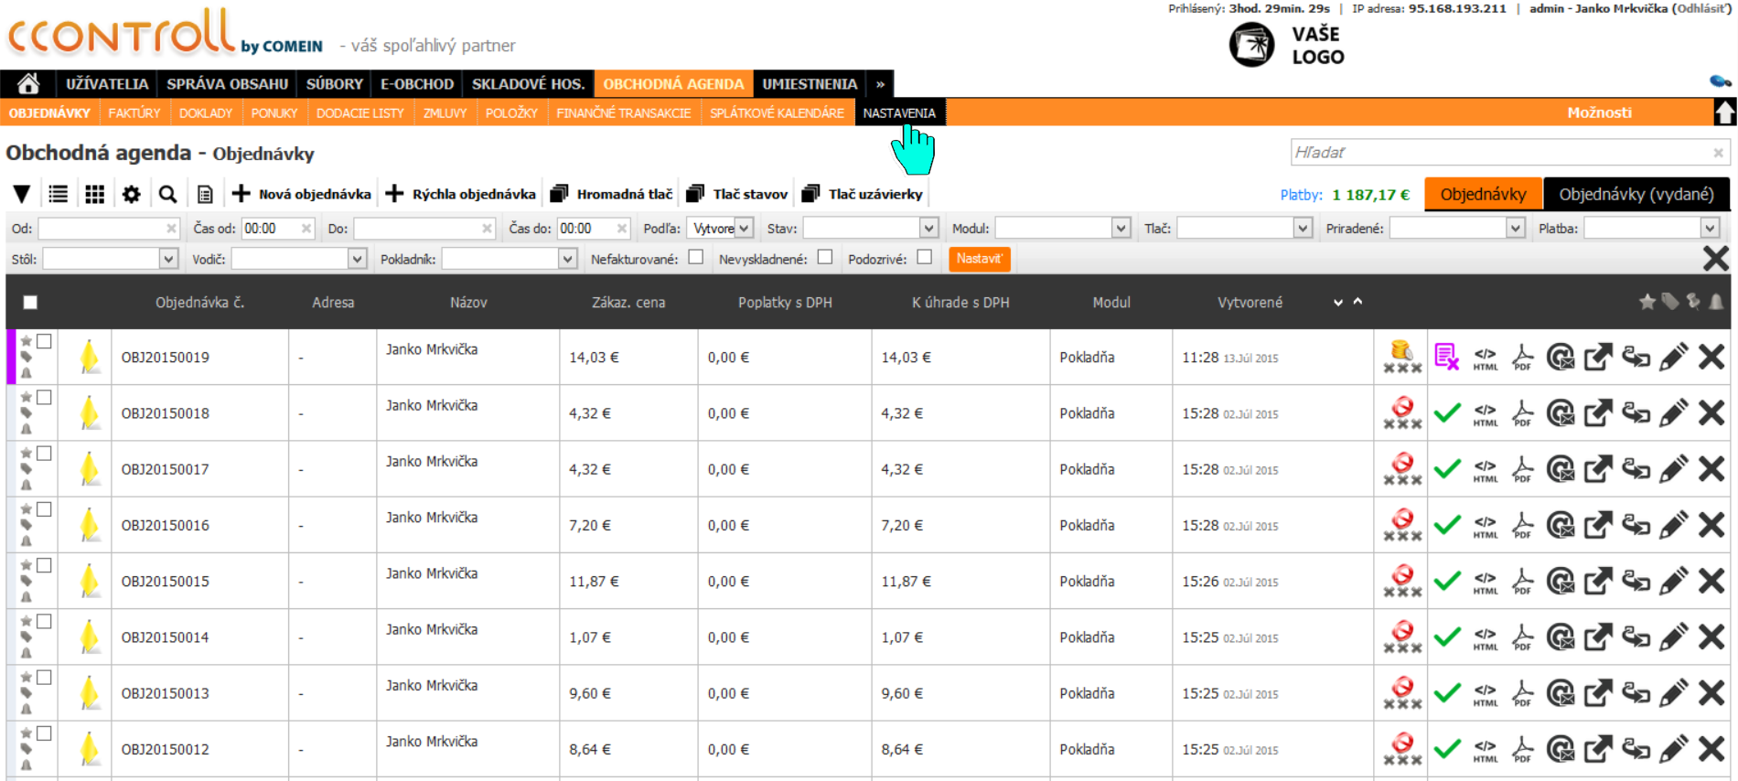Click the gear settings icon in toolbar
The image size is (1738, 781).
click(x=132, y=194)
